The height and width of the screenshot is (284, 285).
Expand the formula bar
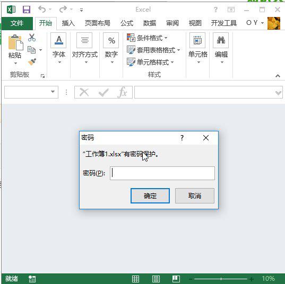[x=278, y=93]
